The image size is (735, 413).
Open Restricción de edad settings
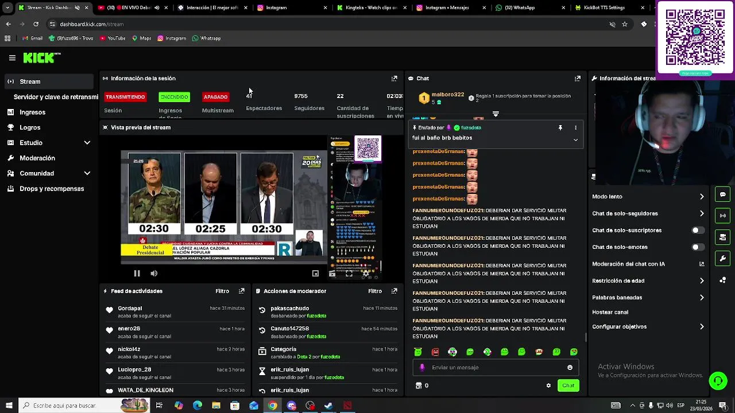click(648, 281)
